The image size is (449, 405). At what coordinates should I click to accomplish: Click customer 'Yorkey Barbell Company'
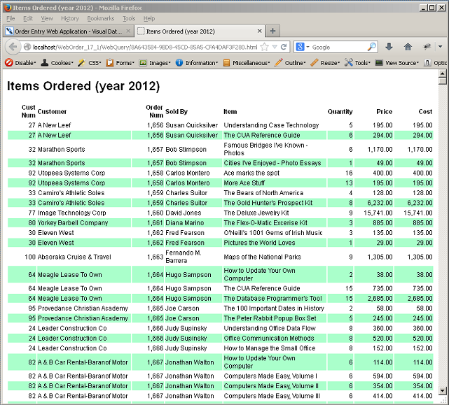[x=73, y=223]
